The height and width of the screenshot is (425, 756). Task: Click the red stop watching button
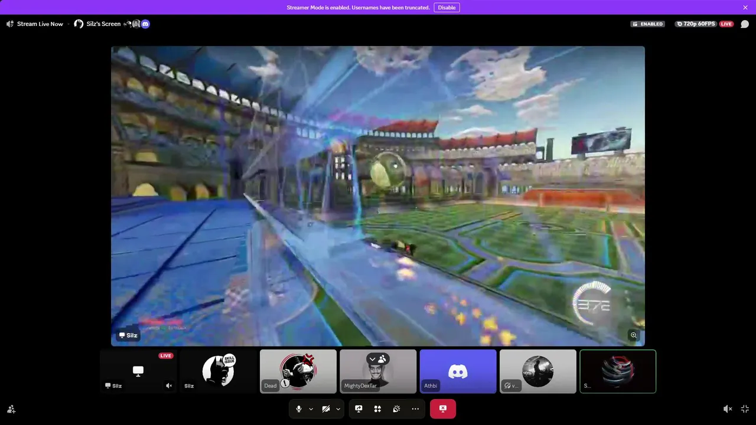click(x=443, y=408)
